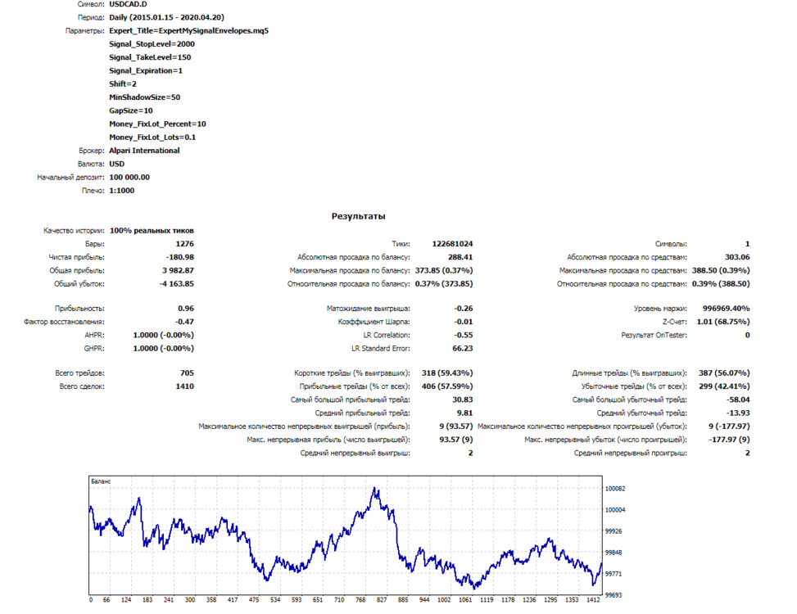
Task: Click initial deposit value 100 000.00
Action: 129,178
